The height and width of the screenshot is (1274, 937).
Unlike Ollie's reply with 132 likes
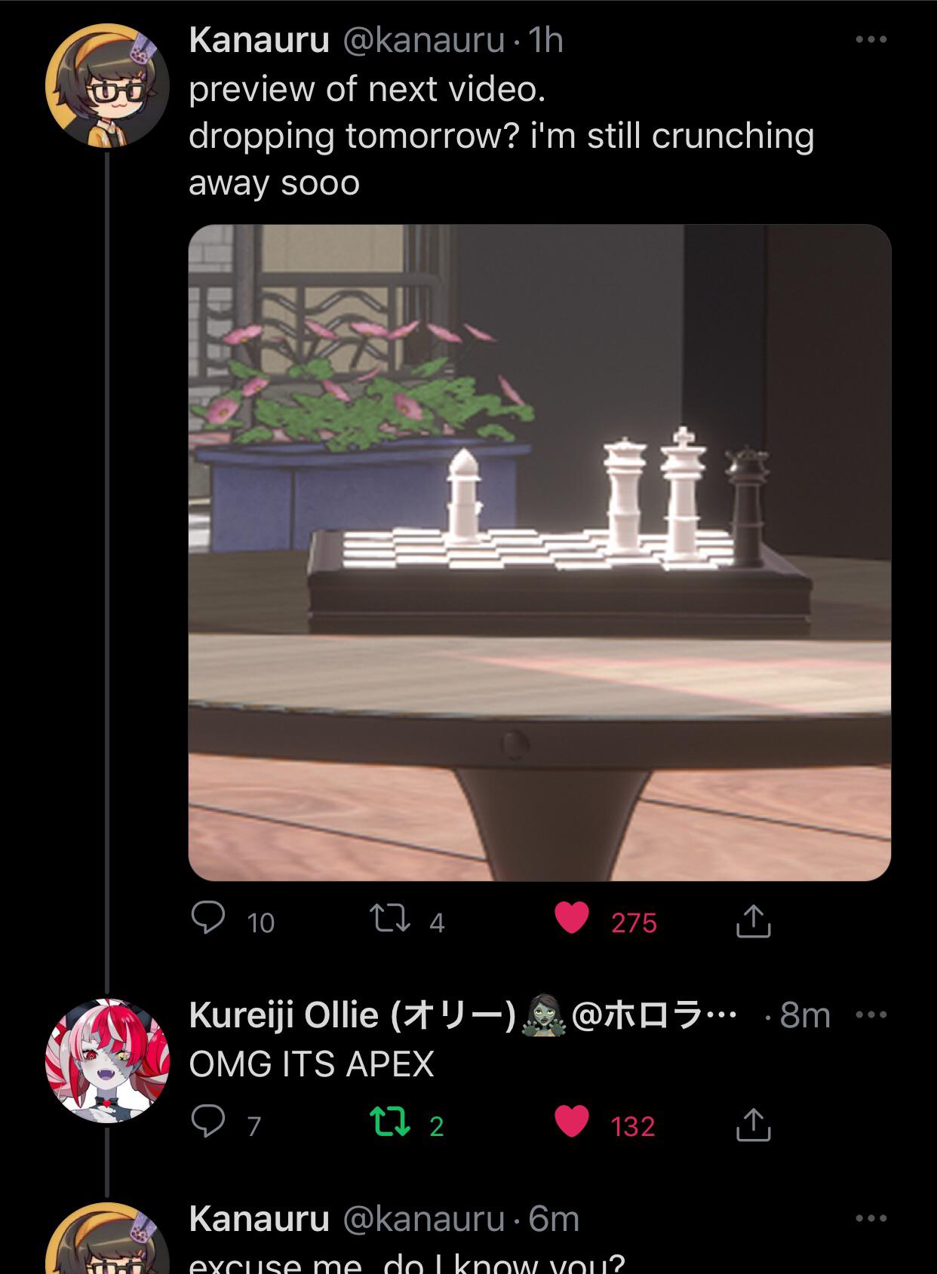click(x=571, y=1122)
